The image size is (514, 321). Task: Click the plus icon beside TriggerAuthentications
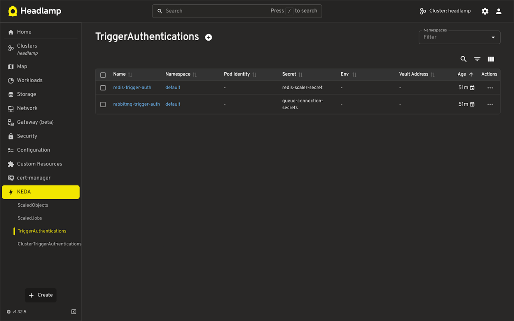[x=209, y=37]
